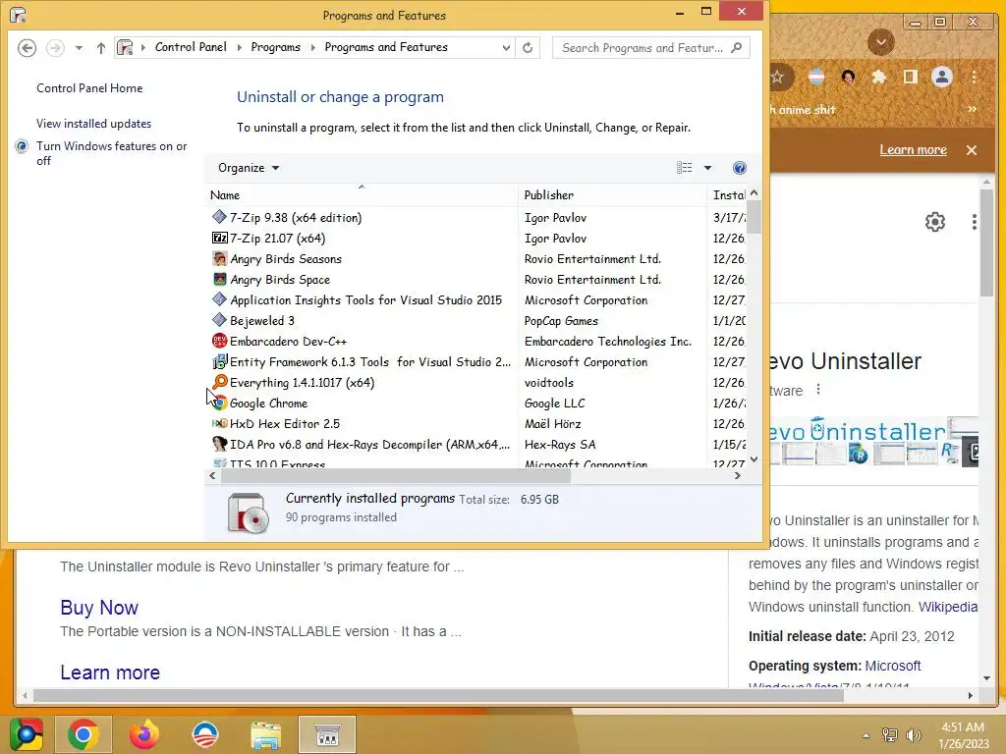The image size is (1006, 754).
Task: Click Learn more in Chrome infobar
Action: click(x=913, y=150)
